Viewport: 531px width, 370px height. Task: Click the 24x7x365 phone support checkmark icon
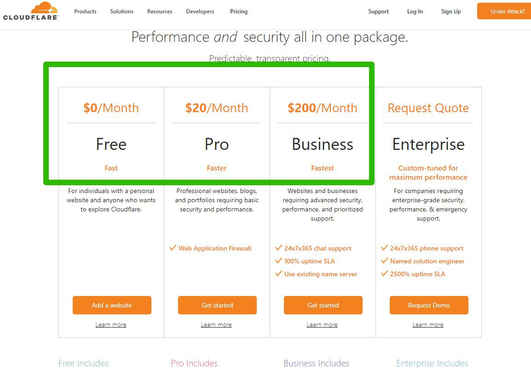pos(385,248)
